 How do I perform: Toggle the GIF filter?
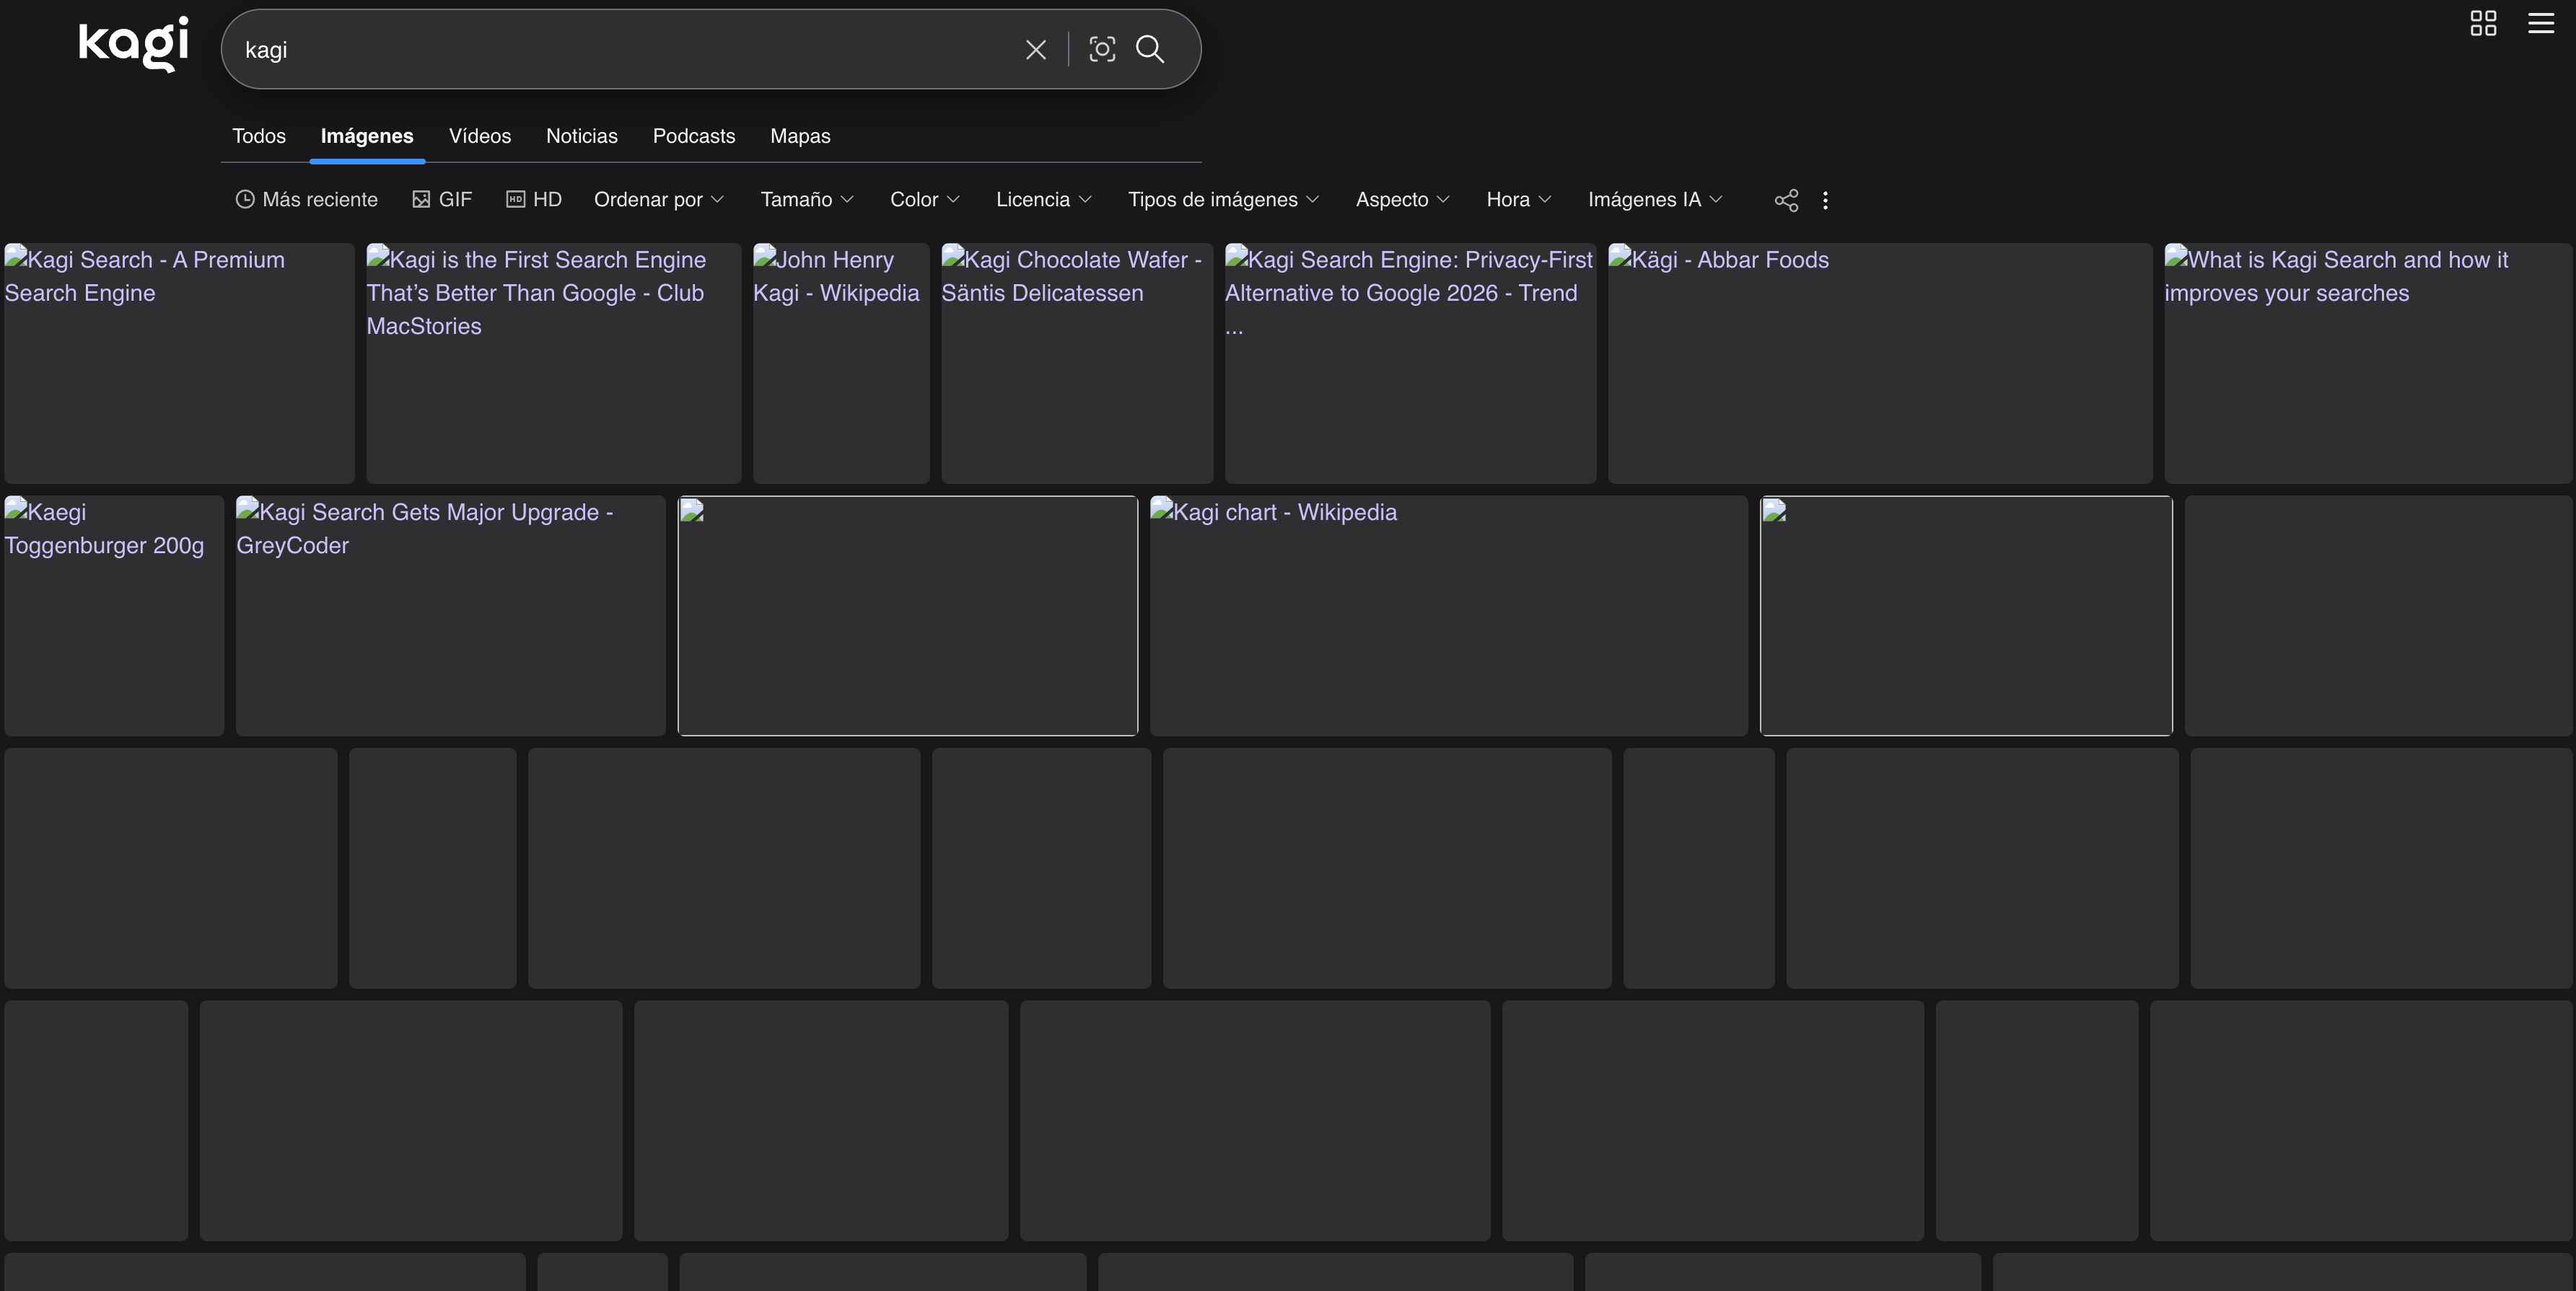click(442, 200)
